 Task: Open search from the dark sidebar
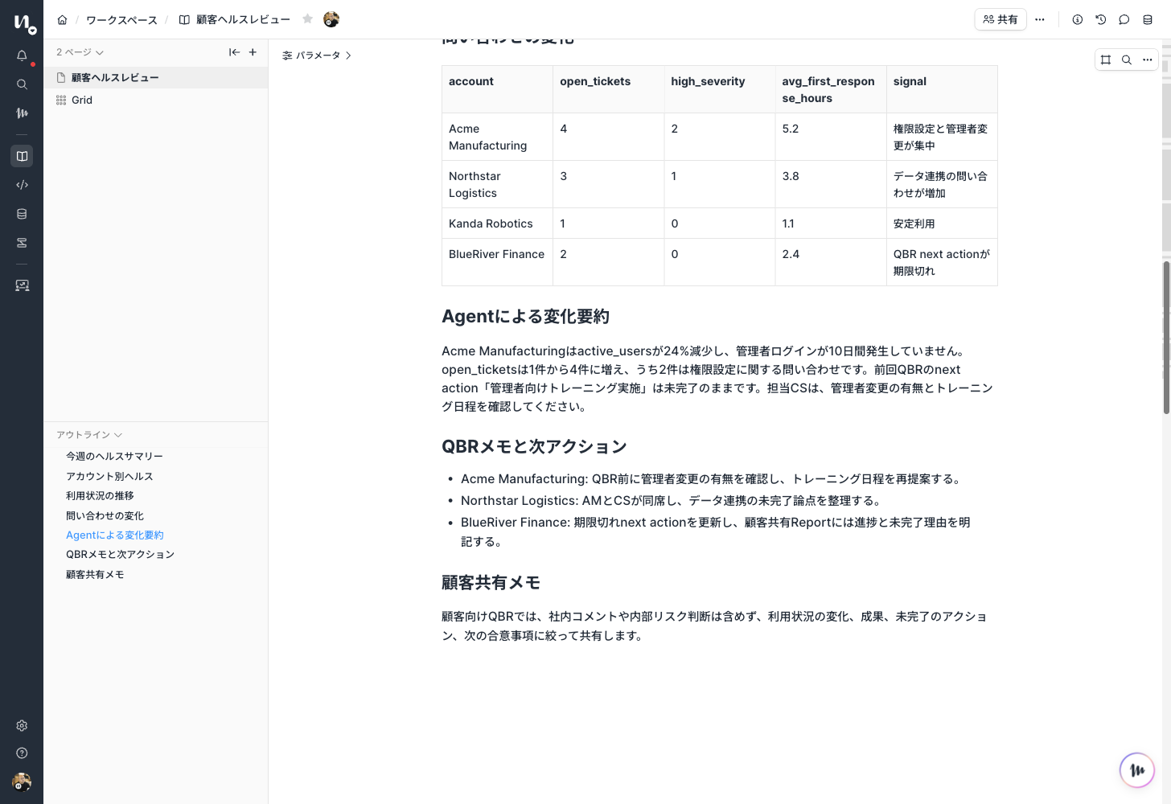point(22,84)
